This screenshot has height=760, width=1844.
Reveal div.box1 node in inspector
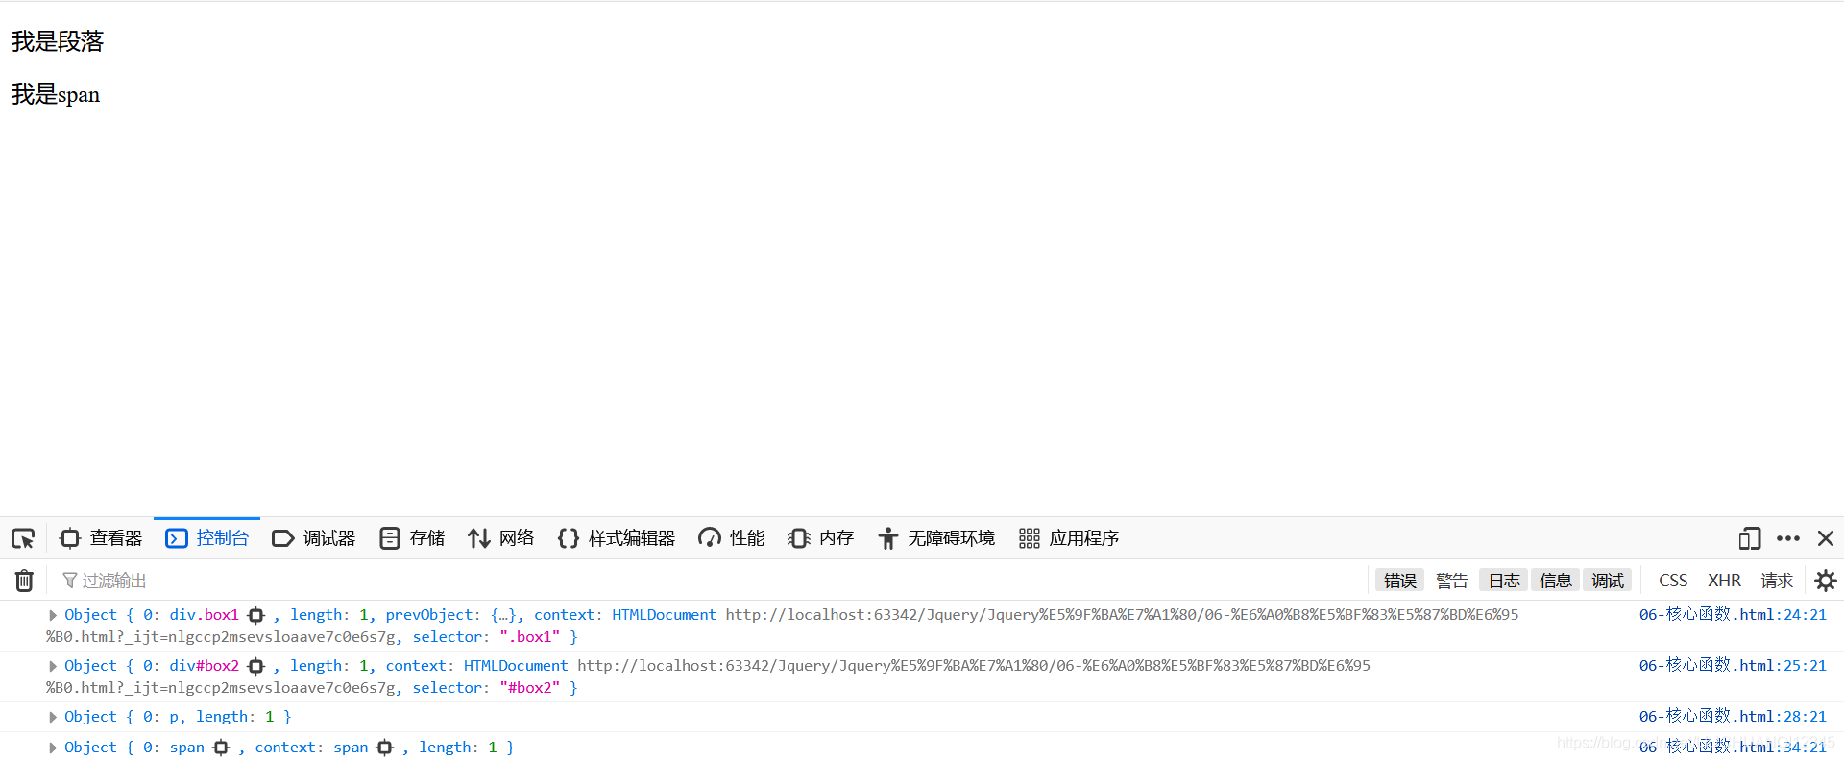(255, 615)
